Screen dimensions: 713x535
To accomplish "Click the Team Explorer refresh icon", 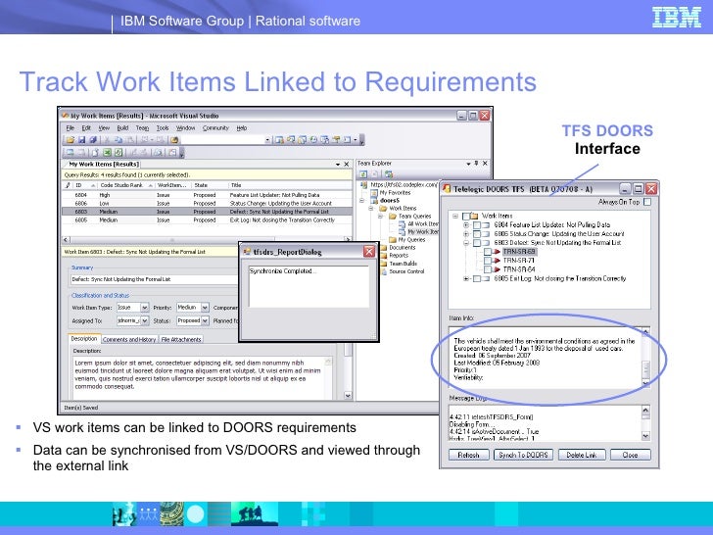I will 363,174.
